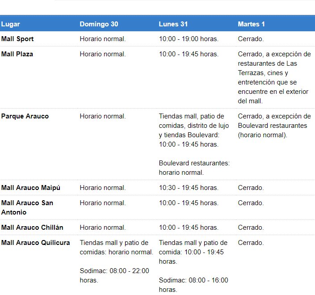Select the Mall Sport row label

17,39
